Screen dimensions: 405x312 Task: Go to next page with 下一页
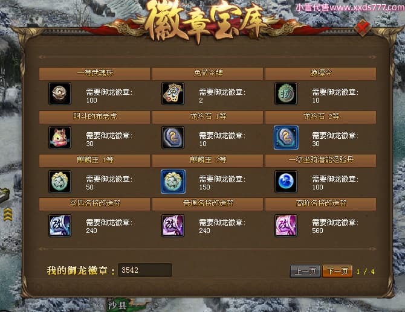pyautogui.click(x=337, y=271)
